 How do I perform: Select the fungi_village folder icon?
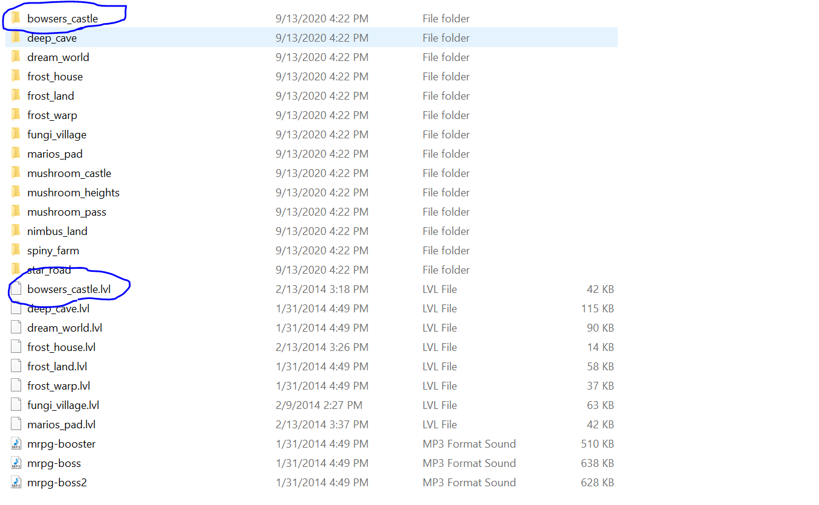[16, 134]
